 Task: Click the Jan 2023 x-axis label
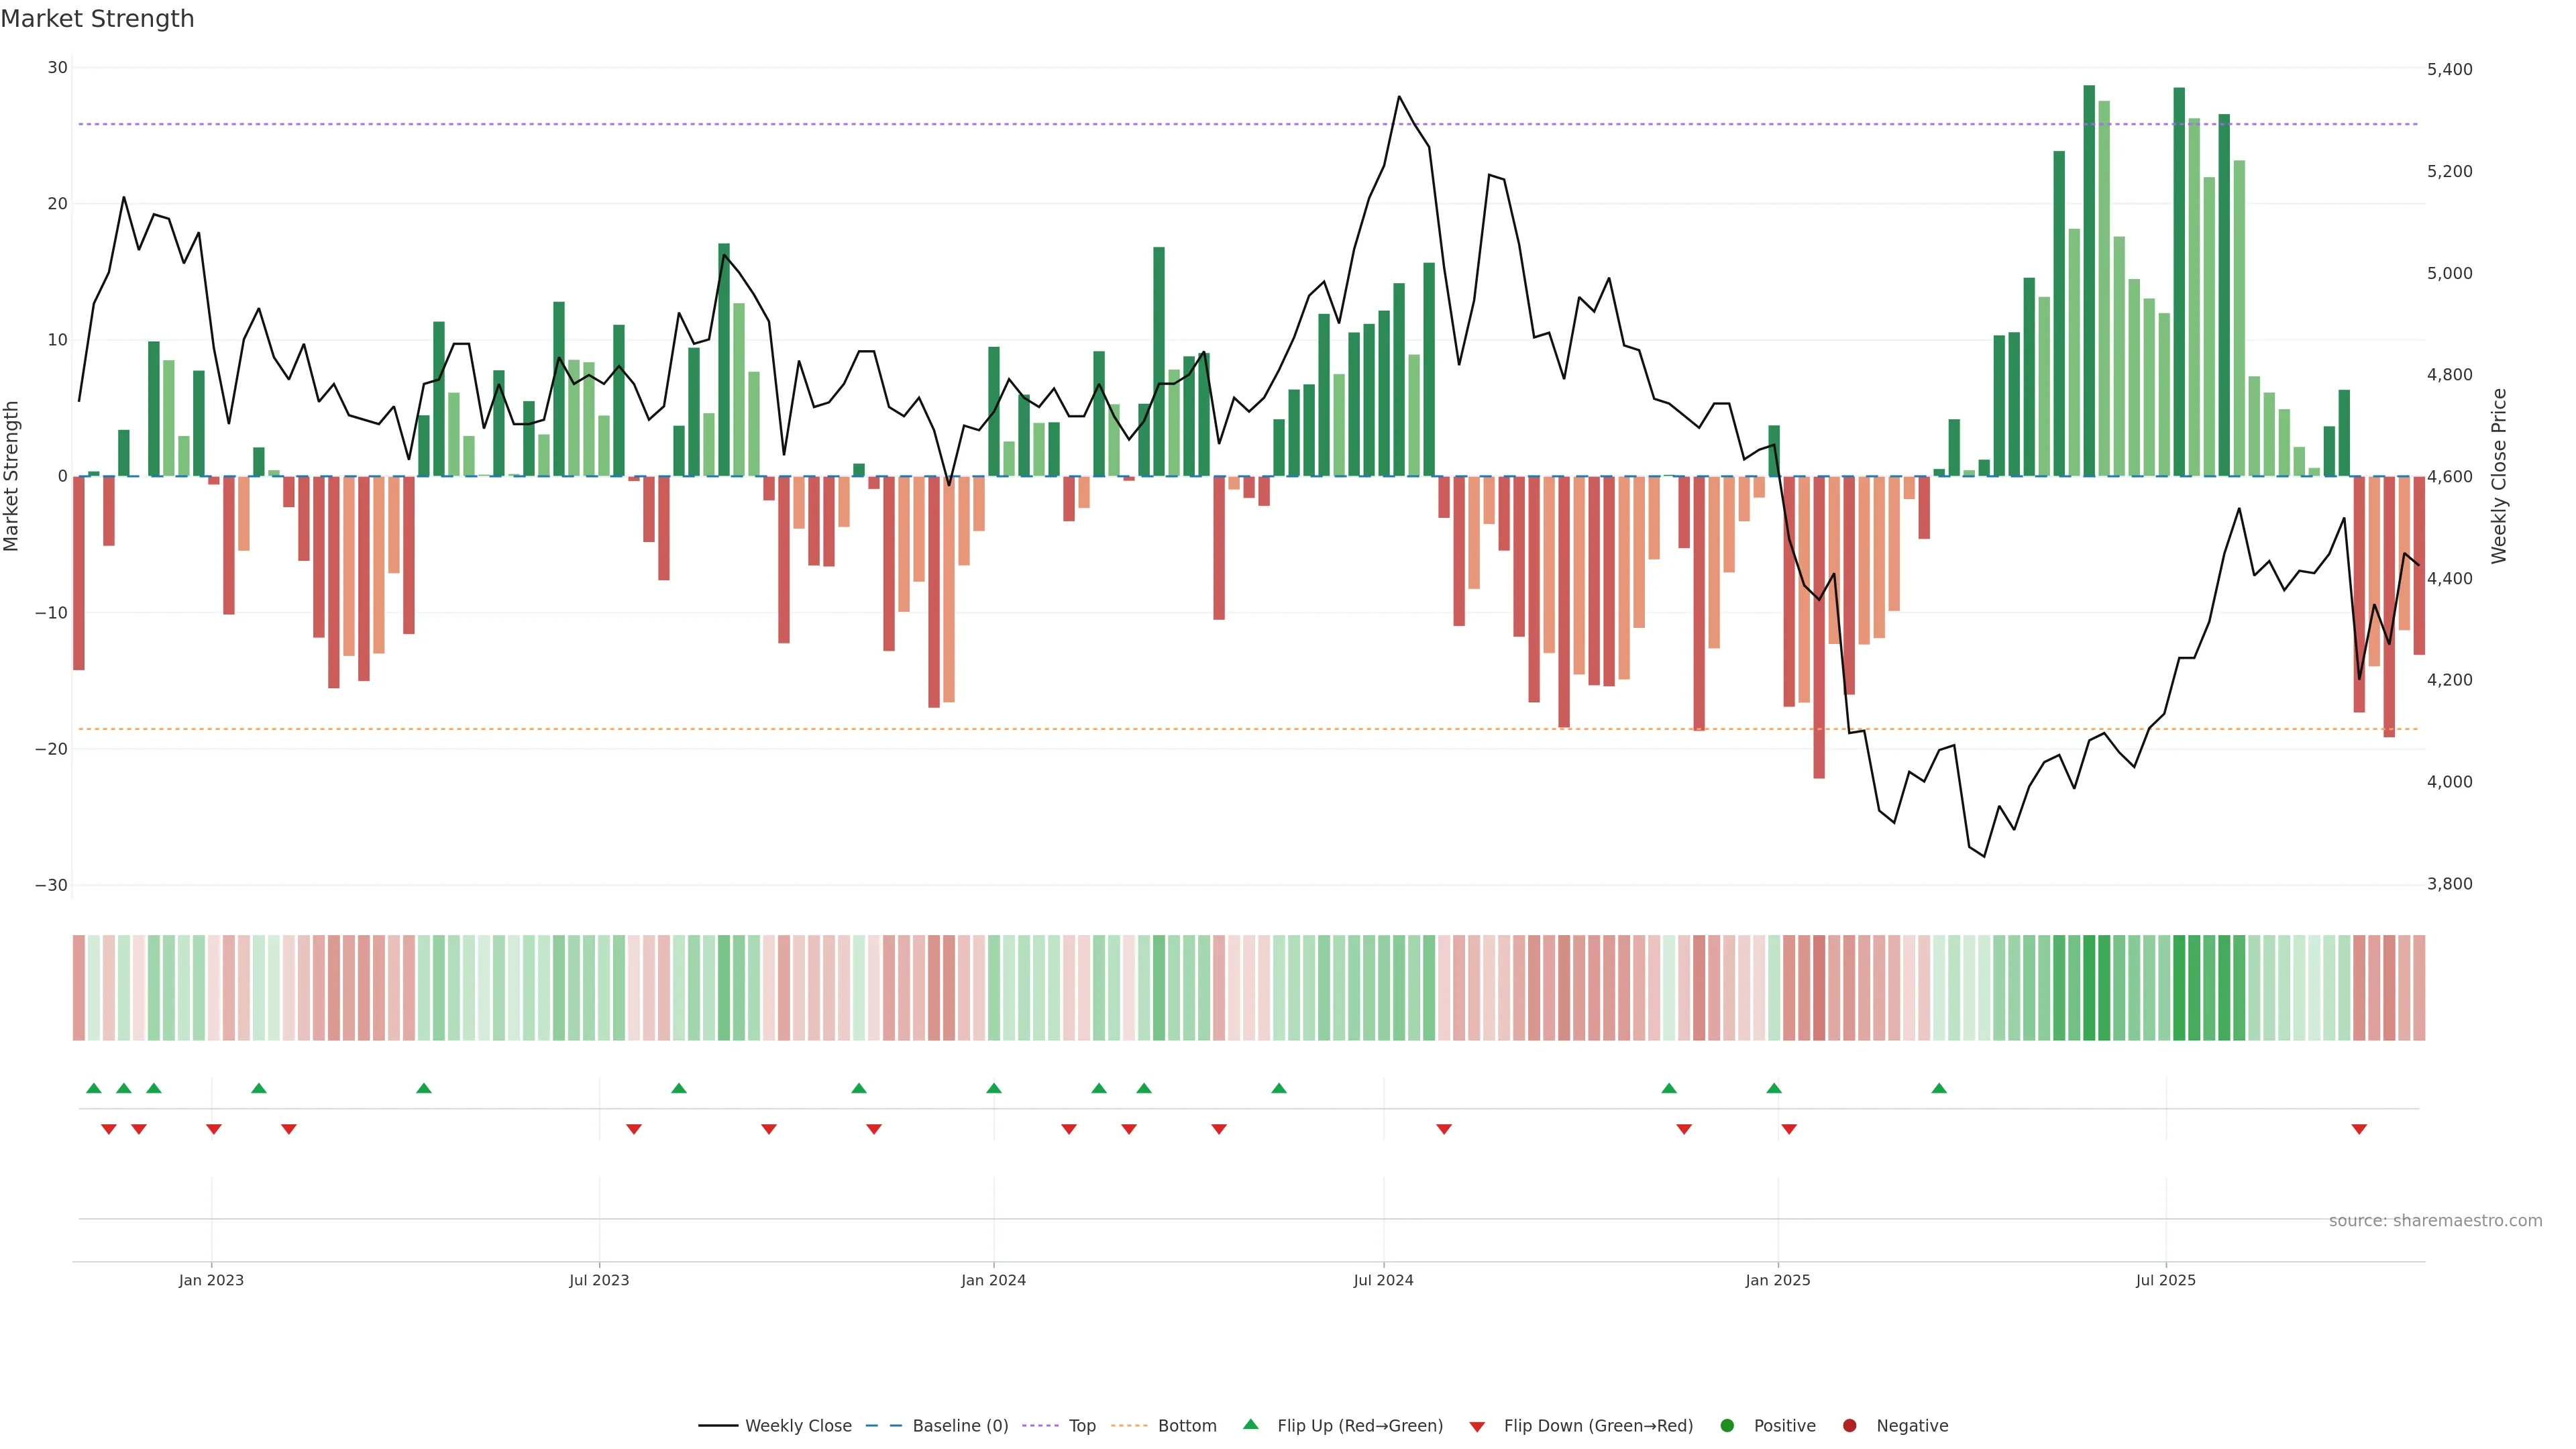point(211,1280)
